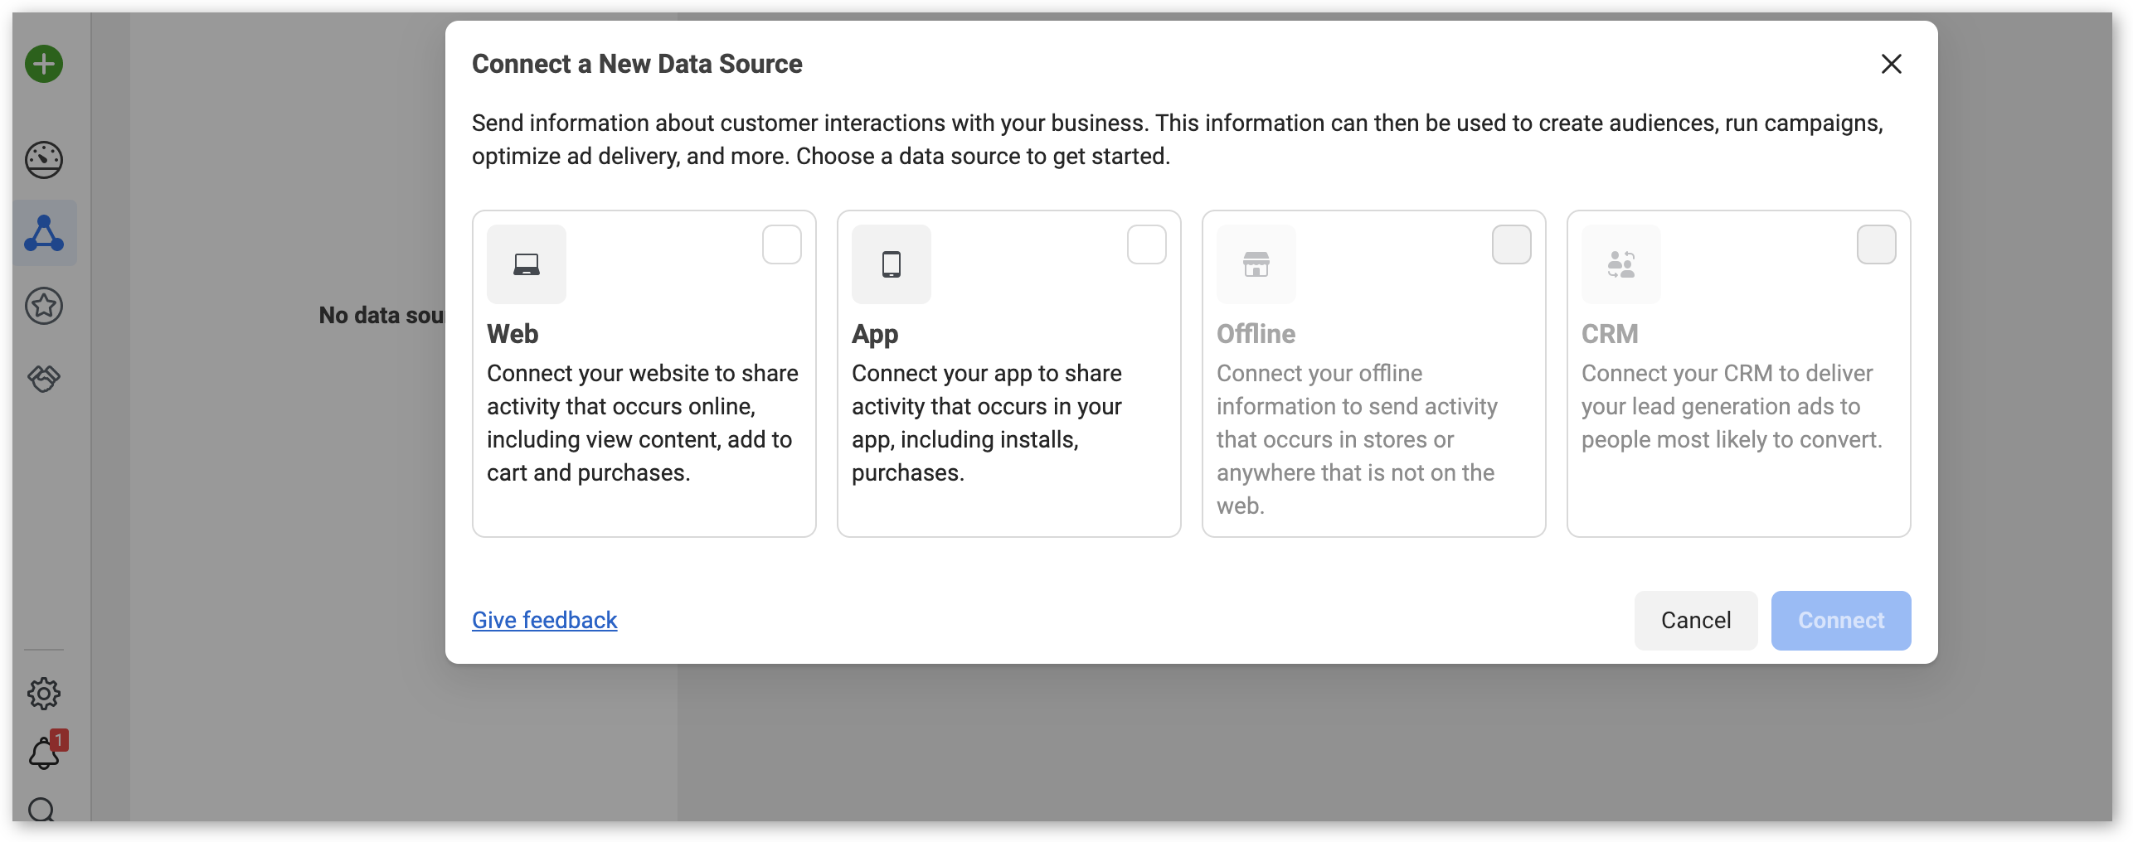Click the people icon on CRM card
Viewport: 2133px width, 842px height.
[1621, 264]
